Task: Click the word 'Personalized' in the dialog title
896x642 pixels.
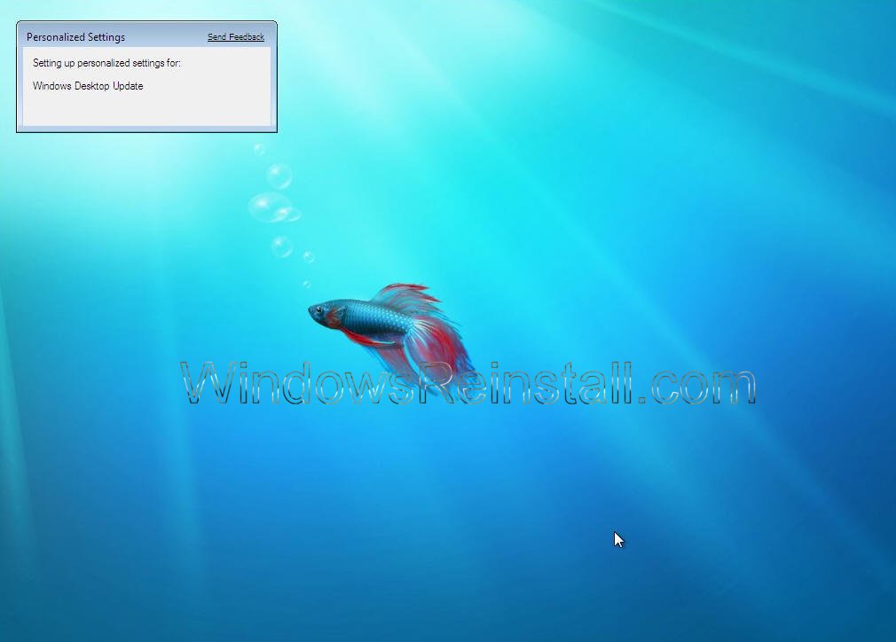Action: tap(56, 37)
